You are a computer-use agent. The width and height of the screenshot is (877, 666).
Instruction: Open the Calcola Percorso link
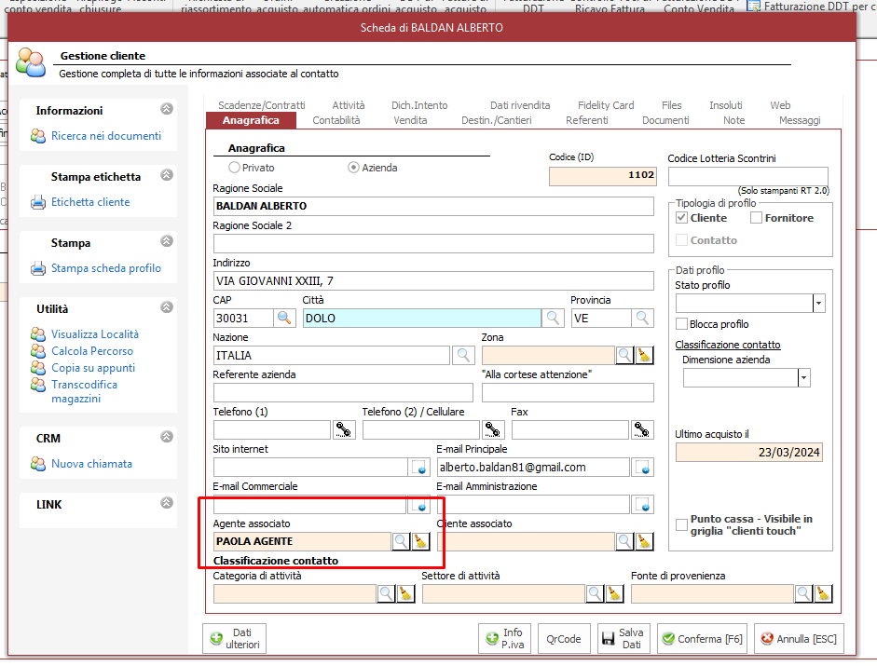tap(91, 351)
